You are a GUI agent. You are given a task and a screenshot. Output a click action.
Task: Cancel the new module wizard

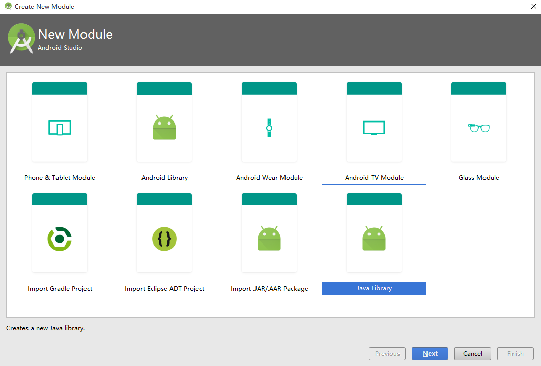[473, 354]
